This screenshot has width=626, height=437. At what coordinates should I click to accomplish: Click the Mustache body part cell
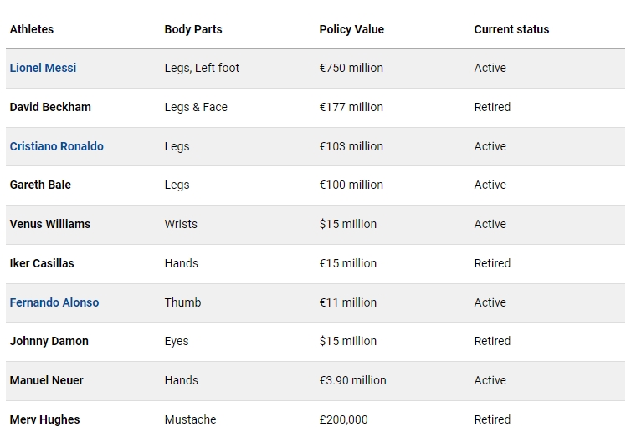(190, 419)
